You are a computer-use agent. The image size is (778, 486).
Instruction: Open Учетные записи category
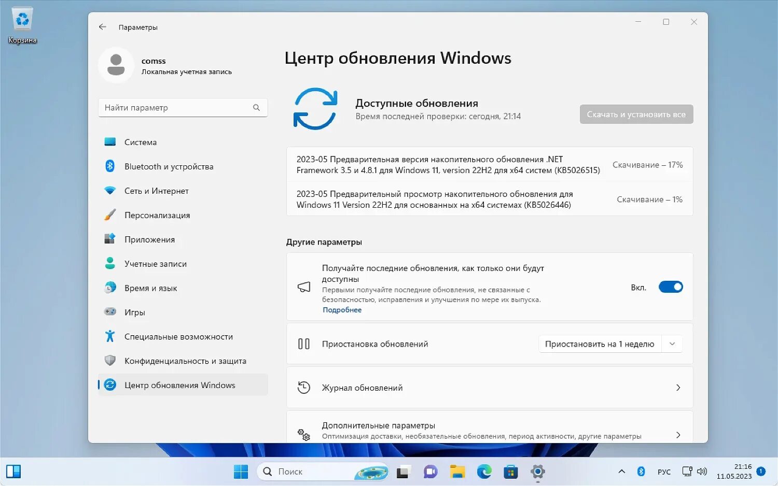pos(183,264)
